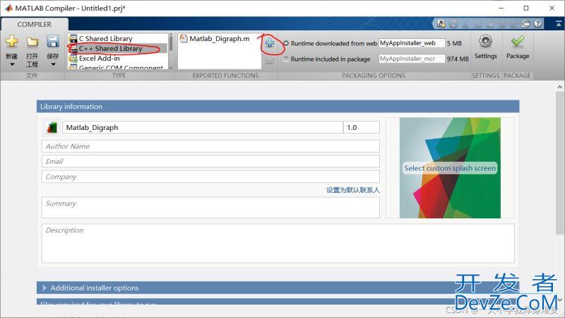Minimize the toolstrip with the top-right arrow

coord(558,24)
